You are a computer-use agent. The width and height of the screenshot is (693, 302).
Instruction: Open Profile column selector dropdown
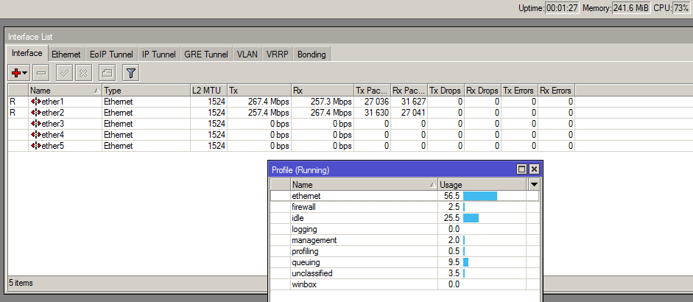click(x=534, y=184)
